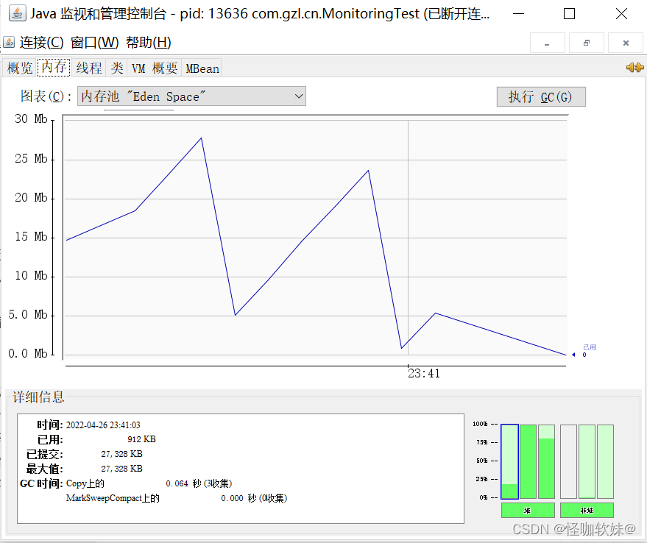Close the inner connection window

click(x=626, y=43)
